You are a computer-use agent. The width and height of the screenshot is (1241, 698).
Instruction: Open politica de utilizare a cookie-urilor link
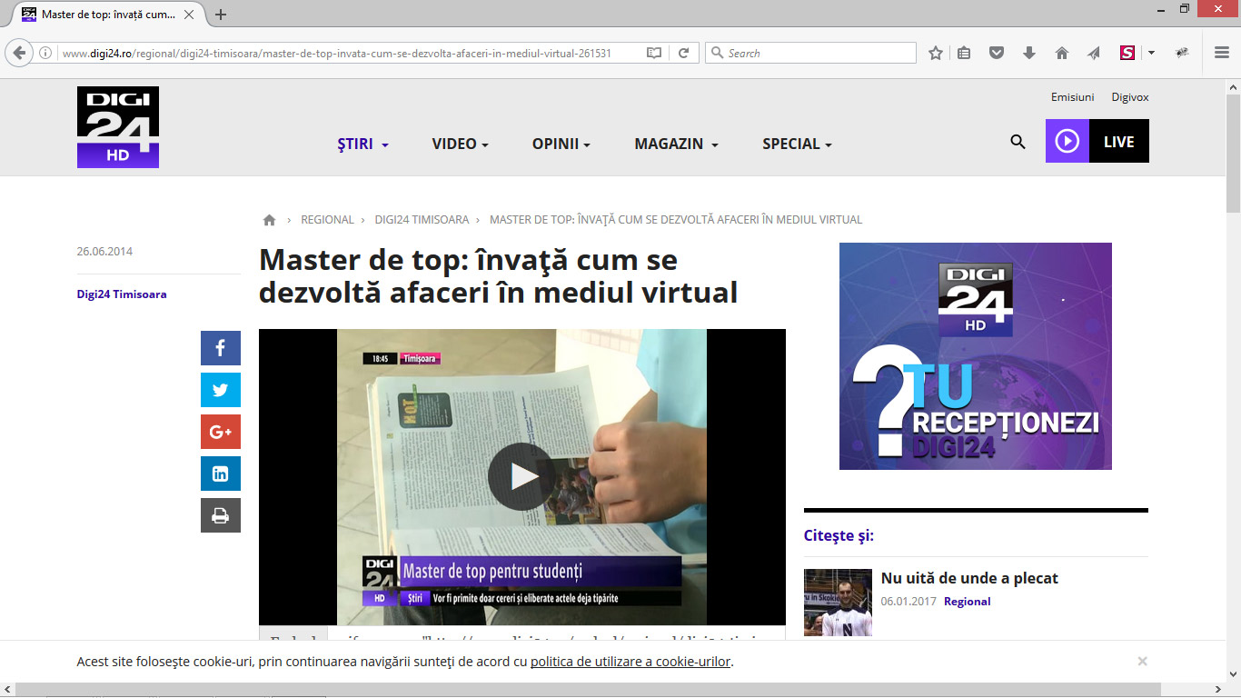click(630, 662)
